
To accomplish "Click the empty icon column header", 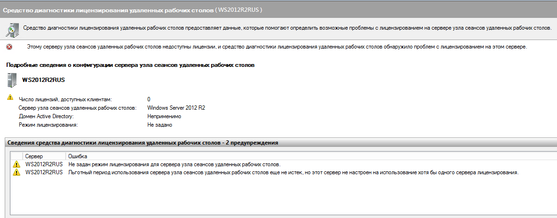I will click(x=17, y=156).
